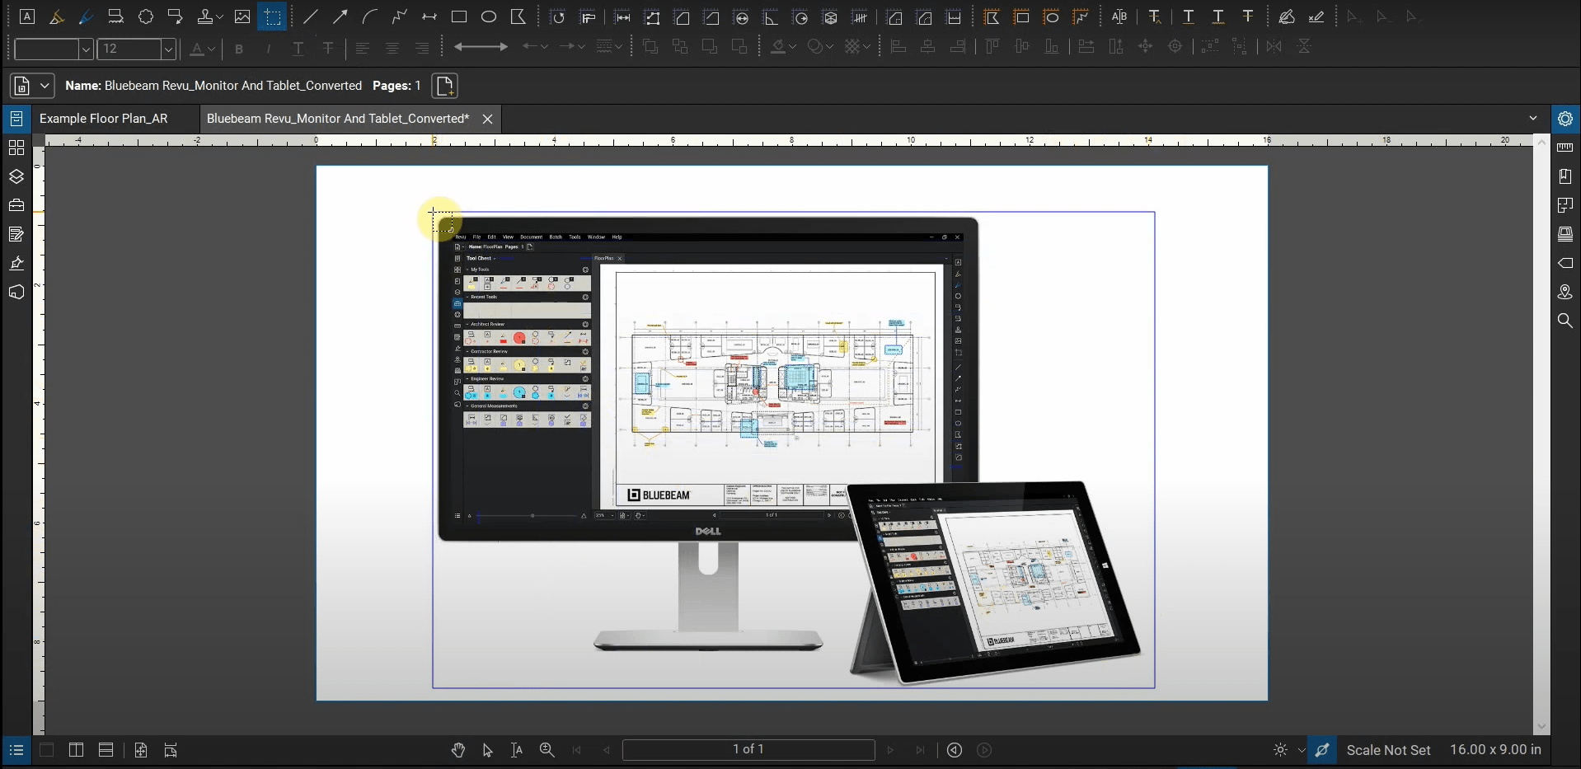Toggle italic text formatting
Image resolution: width=1581 pixels, height=769 pixels.
(x=268, y=49)
